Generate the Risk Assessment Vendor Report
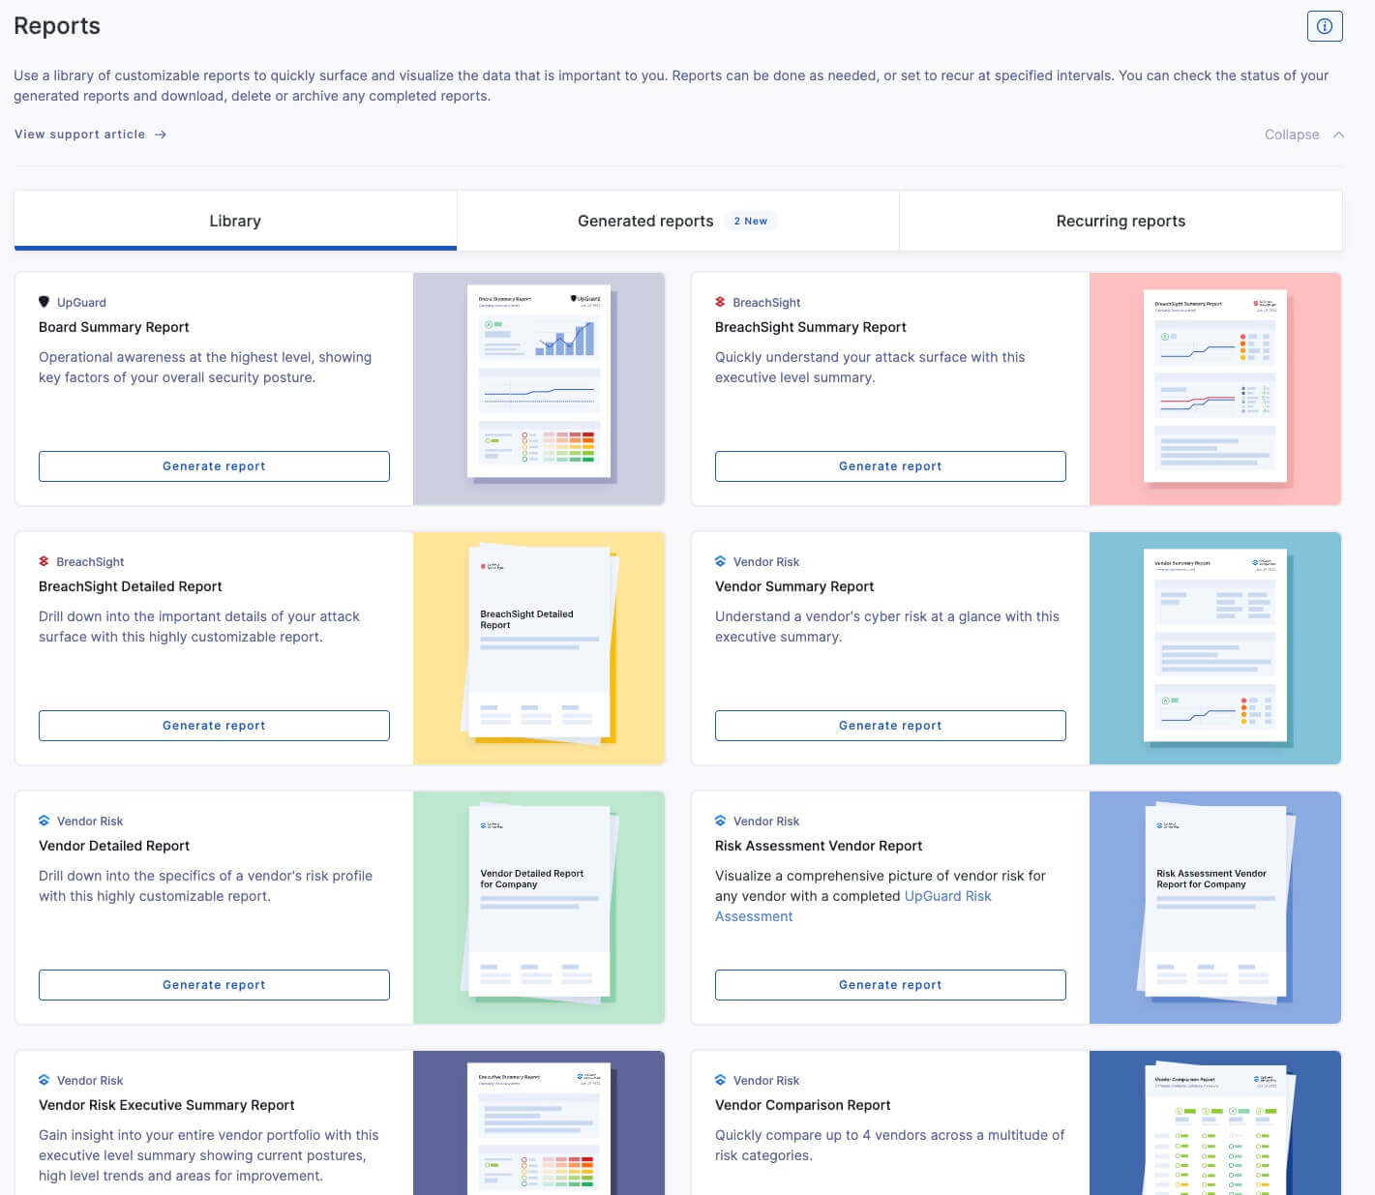The image size is (1375, 1195). click(x=890, y=985)
